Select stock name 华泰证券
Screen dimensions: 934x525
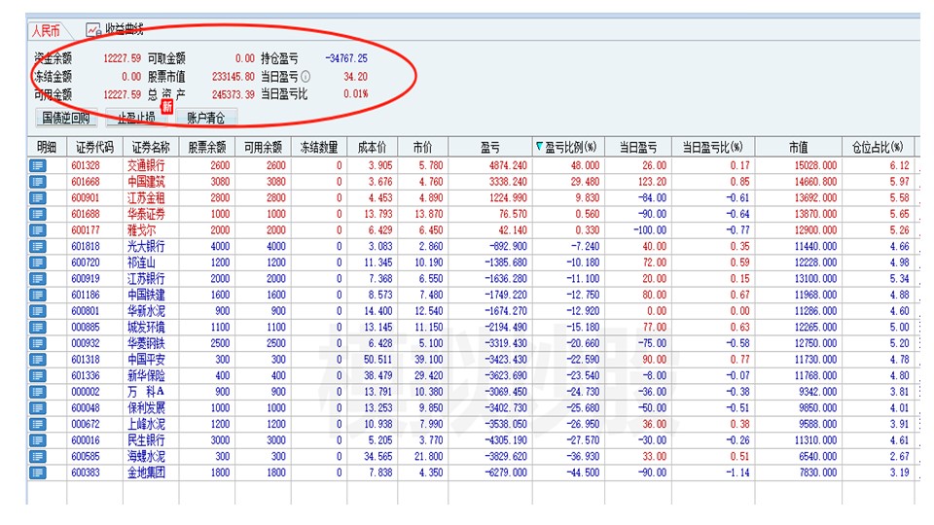tap(146, 214)
